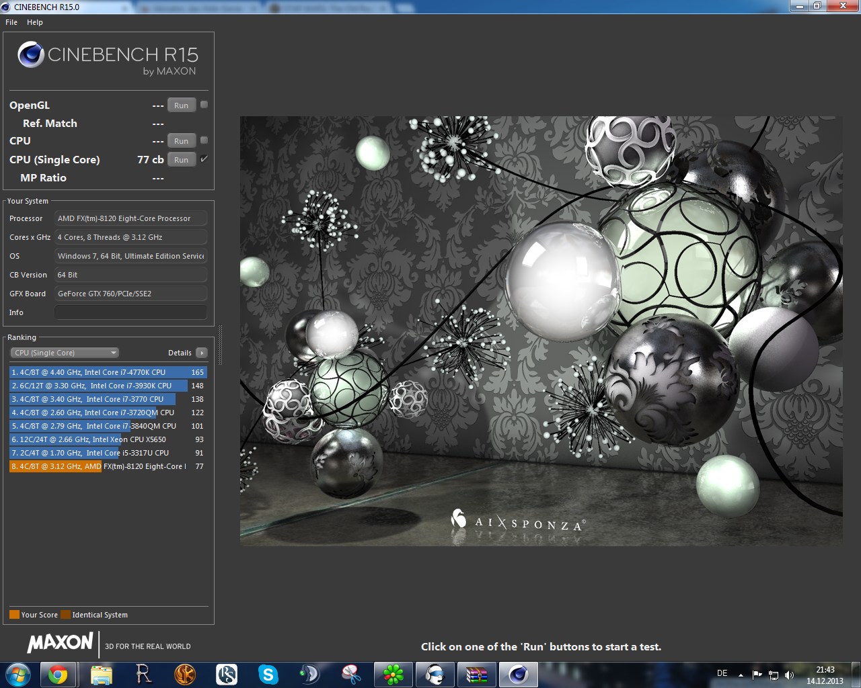Open the Help menu

(35, 22)
